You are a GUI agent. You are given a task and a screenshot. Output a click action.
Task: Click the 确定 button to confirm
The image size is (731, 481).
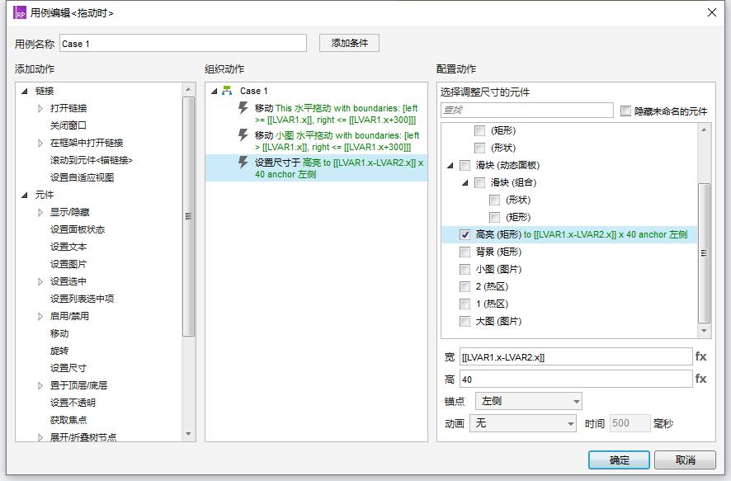tap(619, 460)
